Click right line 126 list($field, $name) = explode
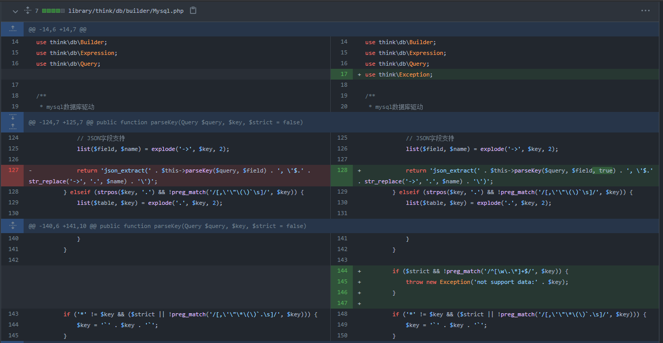This screenshot has width=663, height=343. (x=482, y=149)
